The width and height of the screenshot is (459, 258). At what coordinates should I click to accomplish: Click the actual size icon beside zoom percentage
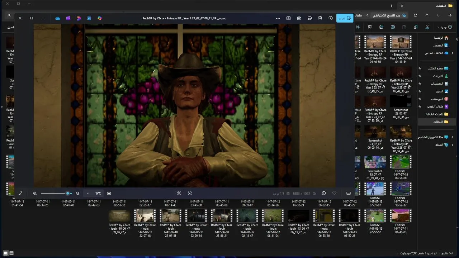pos(109,193)
